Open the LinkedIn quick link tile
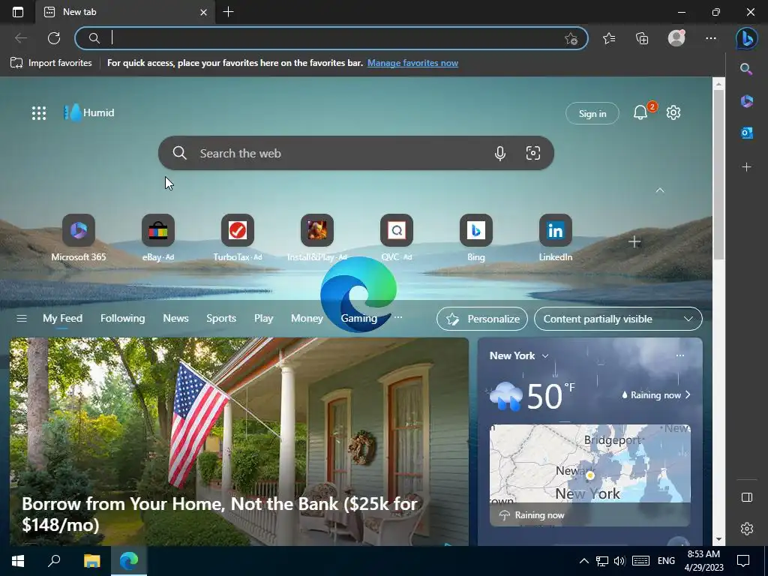This screenshot has width=768, height=576. pyautogui.click(x=556, y=238)
